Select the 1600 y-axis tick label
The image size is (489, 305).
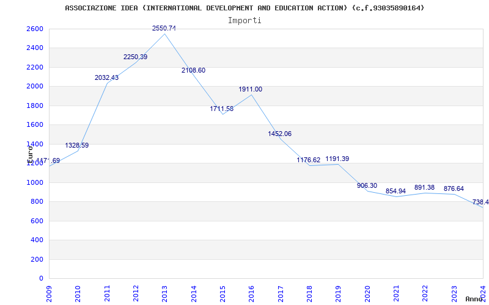(35, 125)
